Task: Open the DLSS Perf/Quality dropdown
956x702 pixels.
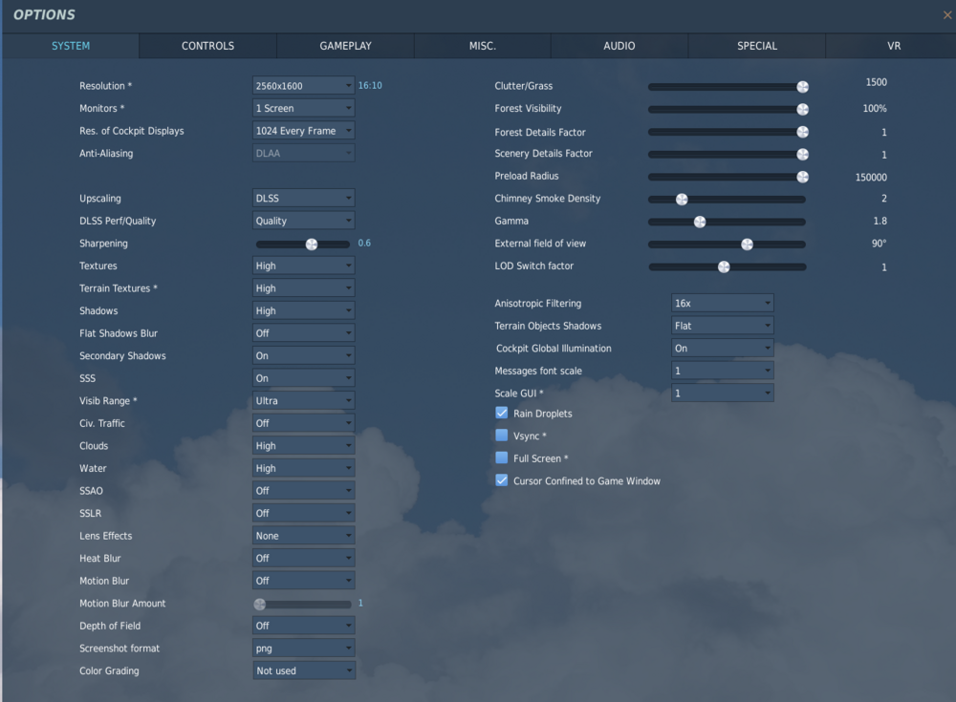Action: pyautogui.click(x=303, y=221)
